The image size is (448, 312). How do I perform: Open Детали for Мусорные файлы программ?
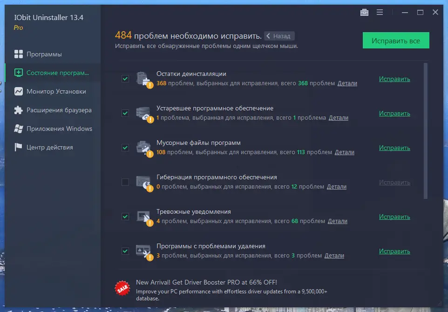pos(344,152)
